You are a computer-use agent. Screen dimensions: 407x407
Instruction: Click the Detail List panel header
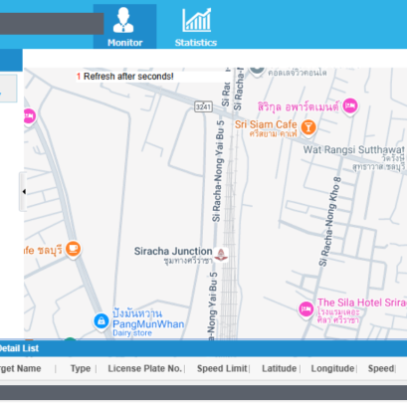click(x=203, y=348)
